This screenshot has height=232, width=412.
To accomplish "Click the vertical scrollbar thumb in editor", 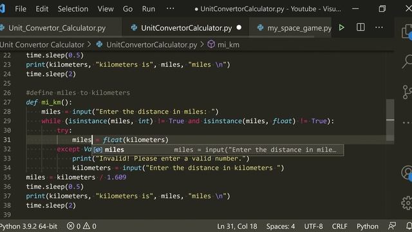I will [x=390, y=120].
